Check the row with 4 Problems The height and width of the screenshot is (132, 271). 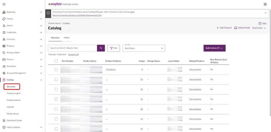pyautogui.click(x=56, y=70)
